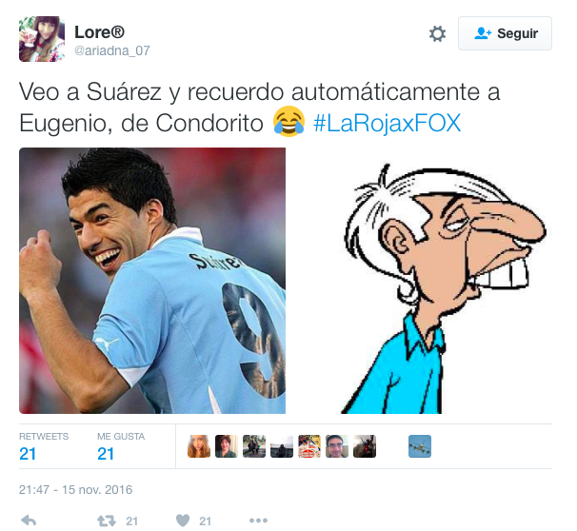Open the second liker's avatar

tap(227, 446)
